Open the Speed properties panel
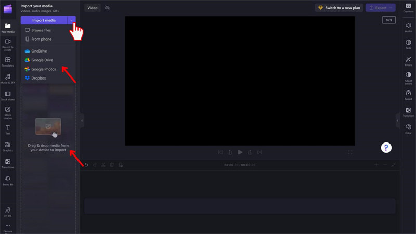416x234 pixels. [408, 95]
